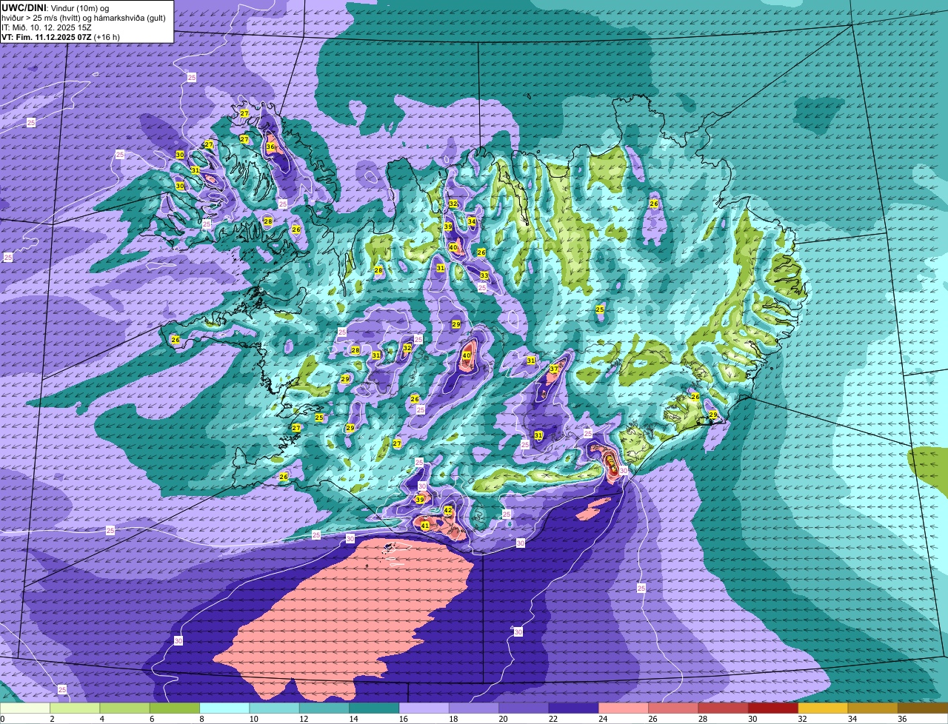
Task: Click the yellow gust label "36"
Action: point(270,147)
